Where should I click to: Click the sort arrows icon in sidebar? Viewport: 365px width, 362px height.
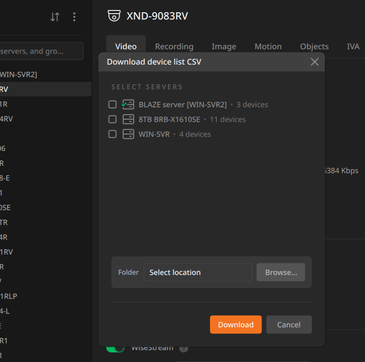tap(55, 17)
